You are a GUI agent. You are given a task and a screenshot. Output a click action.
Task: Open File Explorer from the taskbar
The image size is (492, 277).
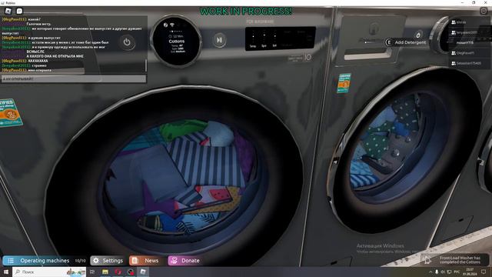click(x=105, y=272)
